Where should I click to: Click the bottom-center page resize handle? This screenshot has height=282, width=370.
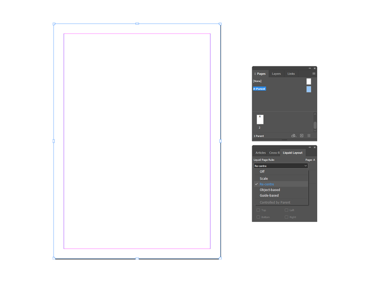coord(137,259)
